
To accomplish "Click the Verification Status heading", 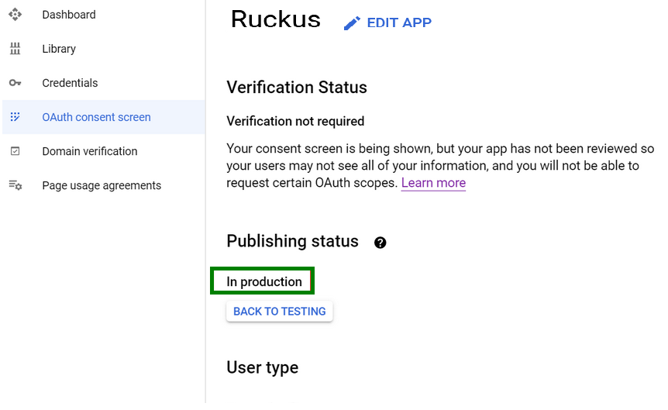I will [297, 88].
